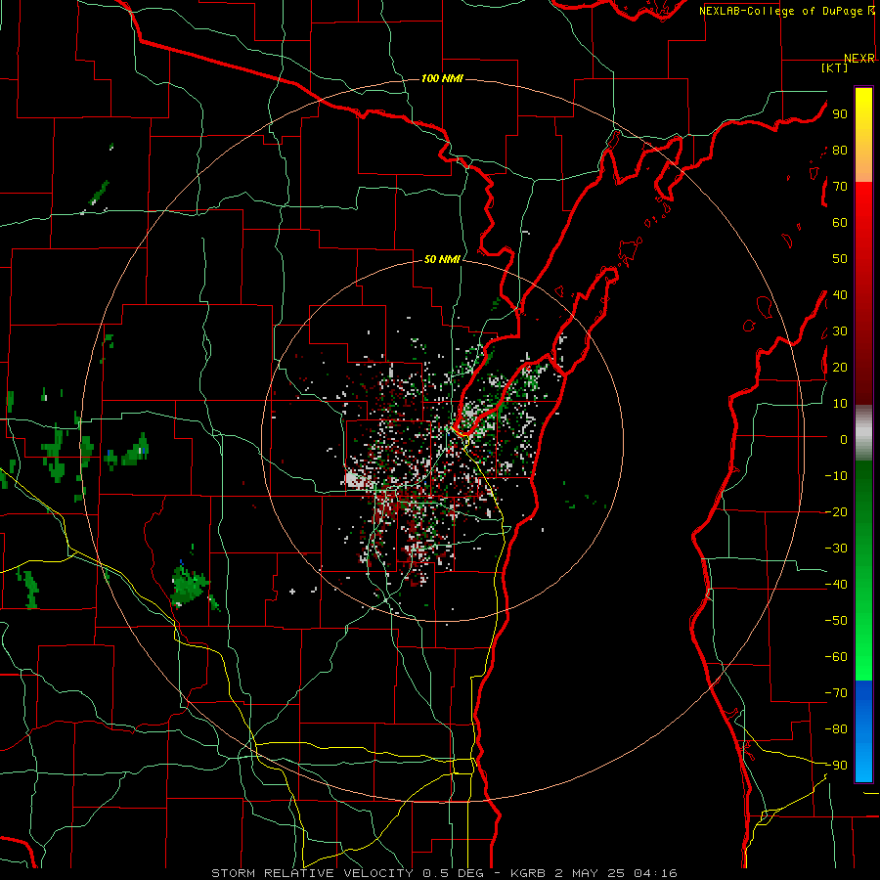Pick the blue bottom segment of velocity color bar
This screenshot has height=880, width=880.
coord(863,731)
